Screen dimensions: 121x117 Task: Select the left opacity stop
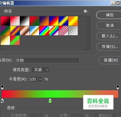pyautogui.click(x=2, y=87)
